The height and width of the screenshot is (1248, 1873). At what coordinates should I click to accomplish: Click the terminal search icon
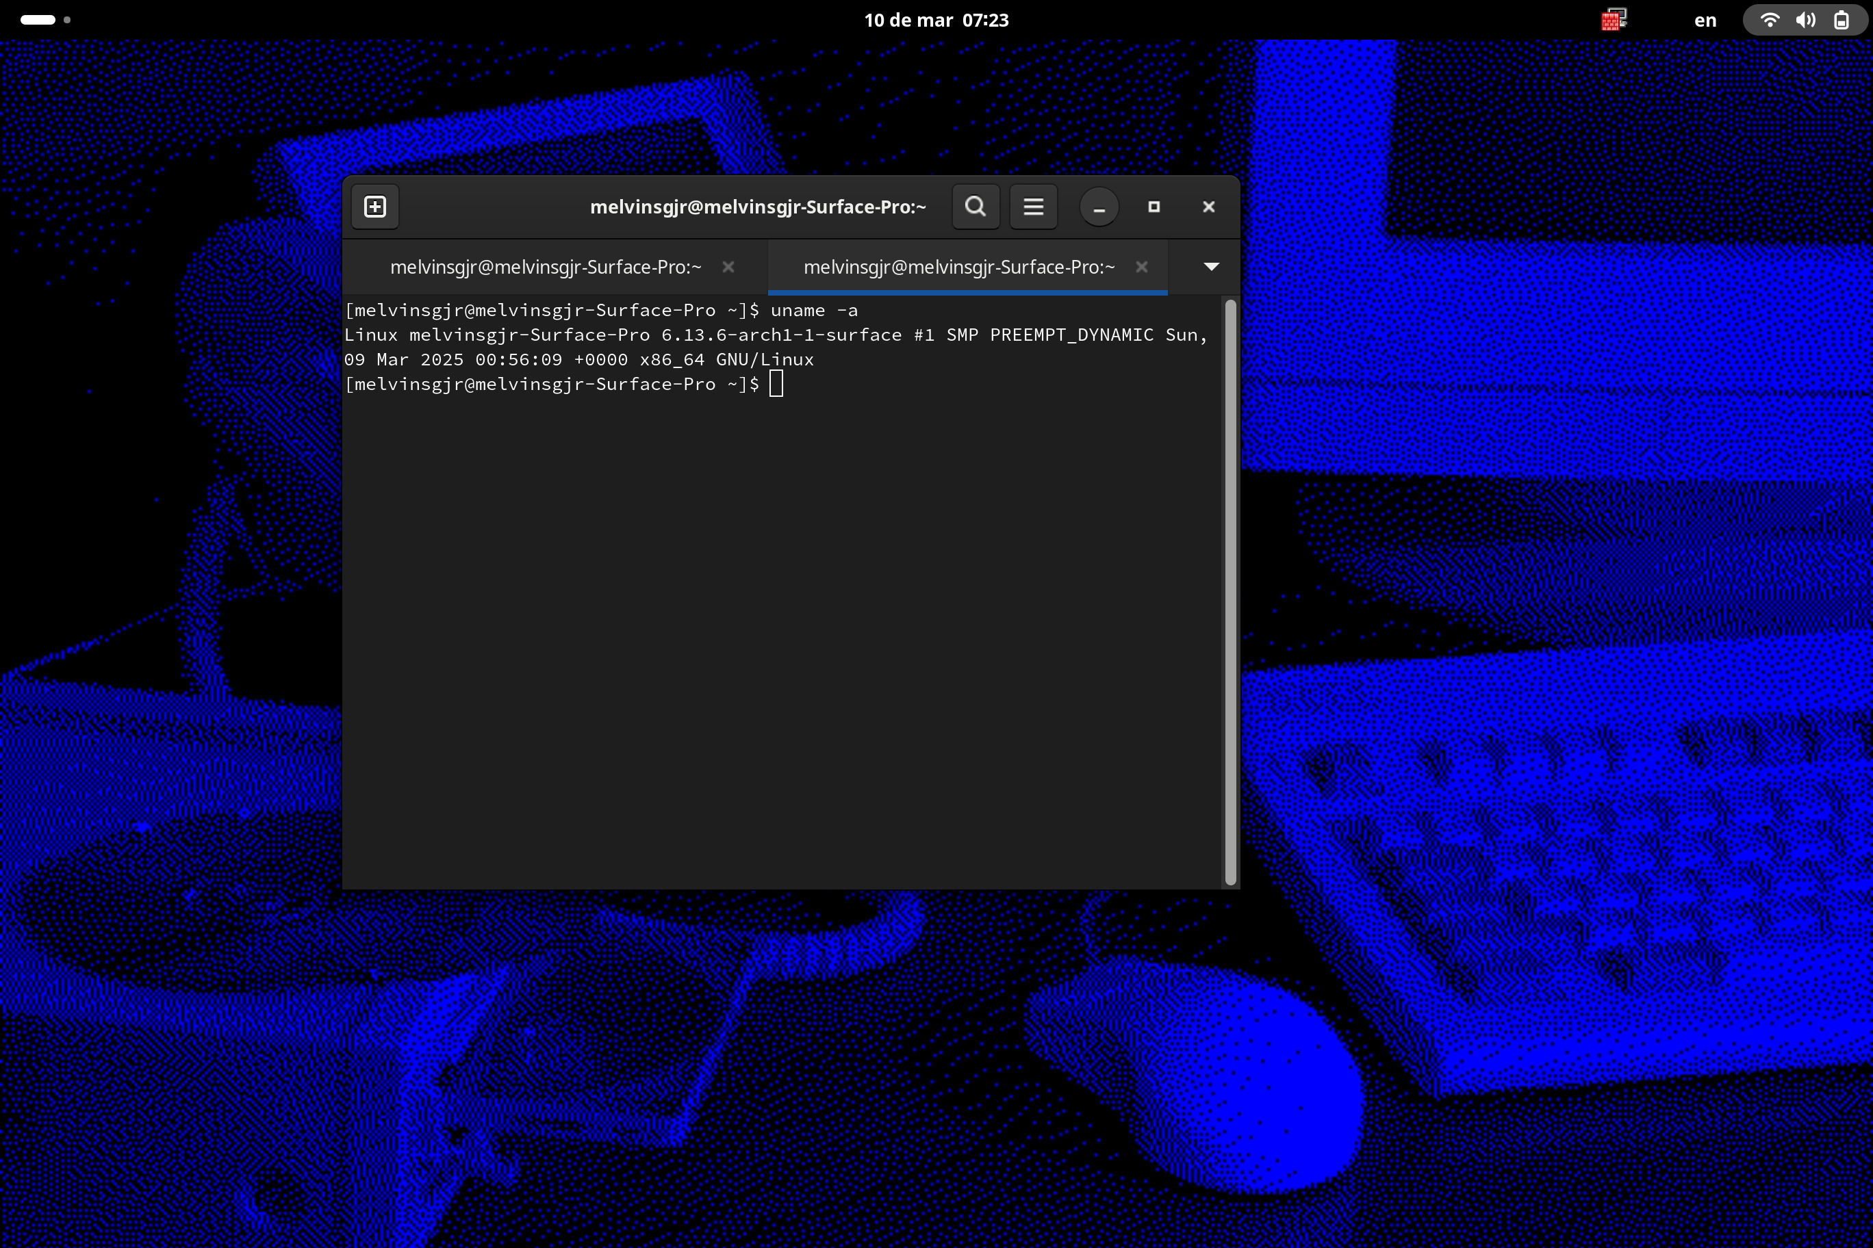click(976, 207)
